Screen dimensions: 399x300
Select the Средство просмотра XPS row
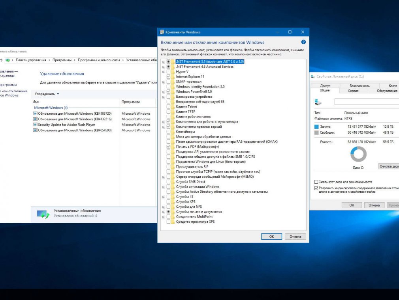click(x=195, y=222)
